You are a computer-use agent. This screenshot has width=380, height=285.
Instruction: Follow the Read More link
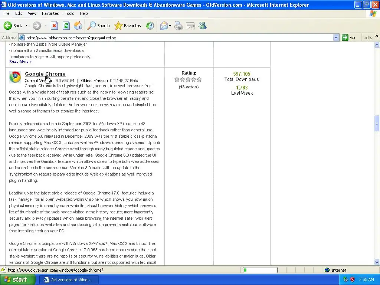point(20,62)
